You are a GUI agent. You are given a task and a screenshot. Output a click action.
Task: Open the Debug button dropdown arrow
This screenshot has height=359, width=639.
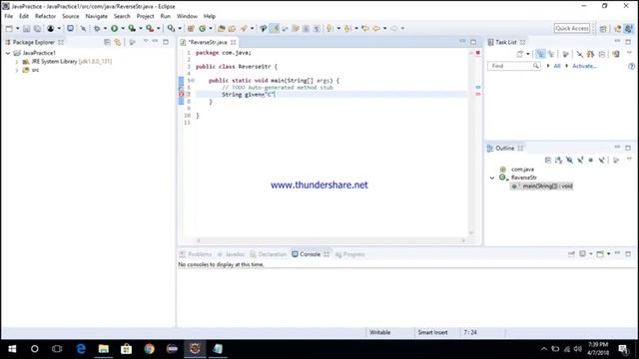pos(105,29)
